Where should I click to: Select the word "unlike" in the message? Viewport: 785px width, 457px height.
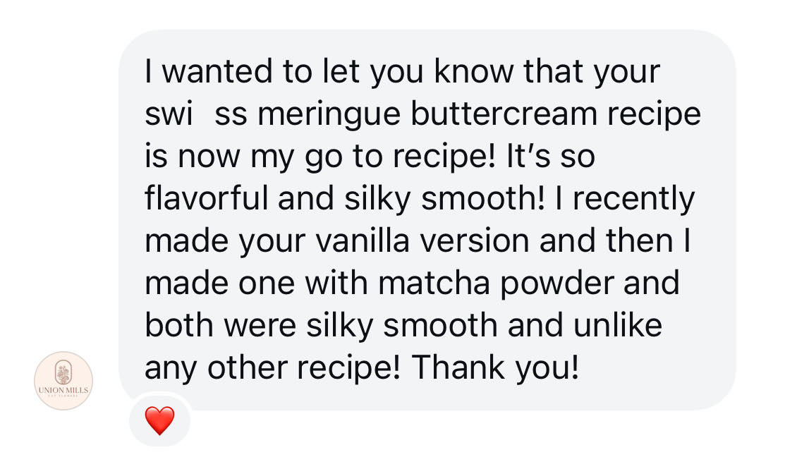tap(618, 325)
